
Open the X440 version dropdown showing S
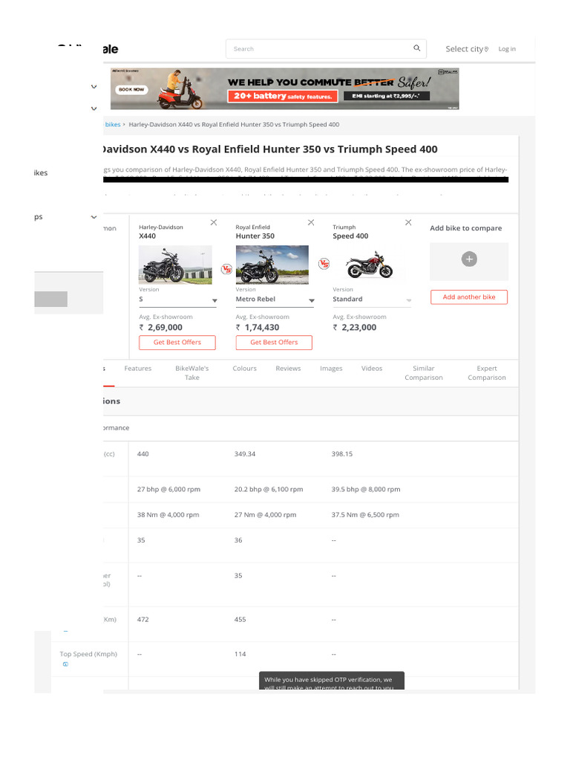point(177,300)
